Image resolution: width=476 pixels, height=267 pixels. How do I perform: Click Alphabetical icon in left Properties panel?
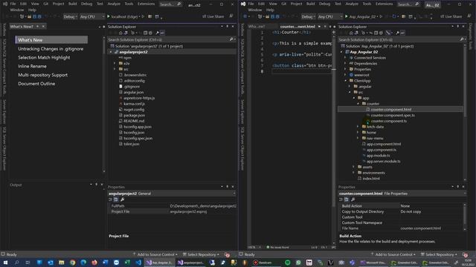[x=116, y=200]
